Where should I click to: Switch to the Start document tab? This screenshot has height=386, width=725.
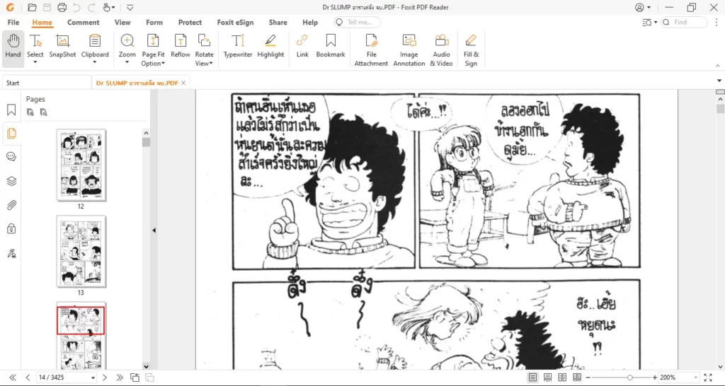pyautogui.click(x=46, y=83)
